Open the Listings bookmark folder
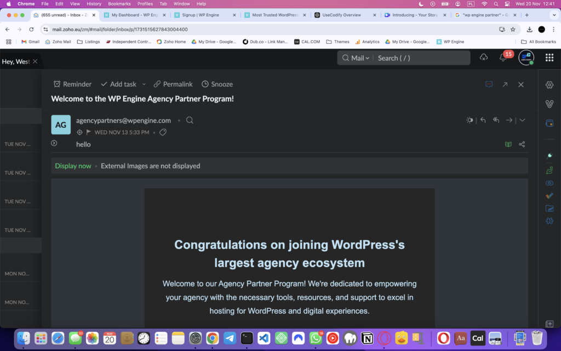Viewport: 561px width, 351px height. [88, 42]
